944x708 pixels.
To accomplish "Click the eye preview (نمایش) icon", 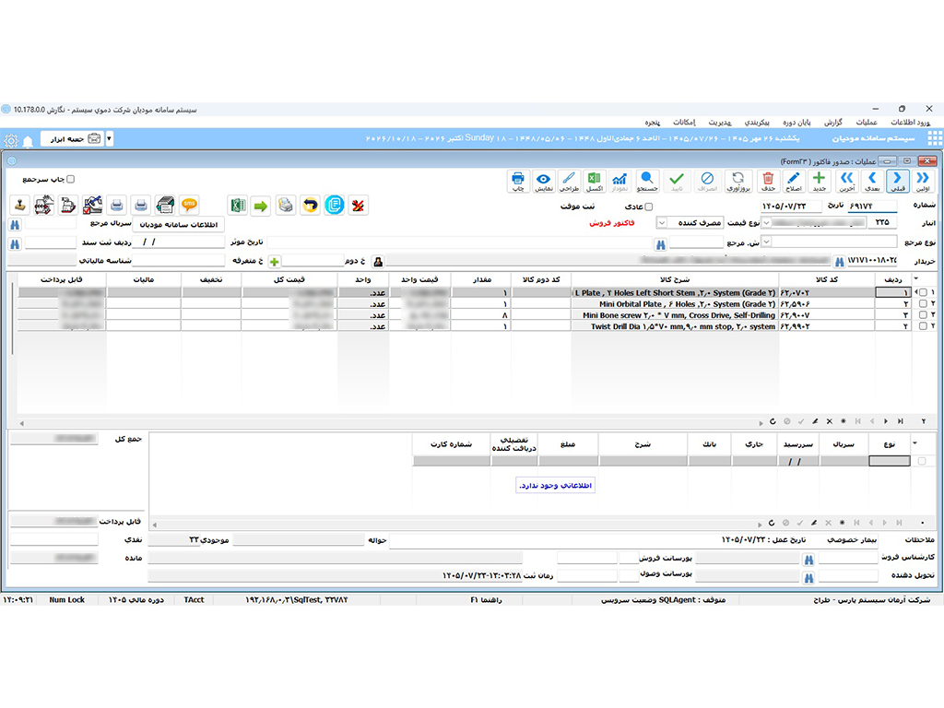I will tap(544, 182).
